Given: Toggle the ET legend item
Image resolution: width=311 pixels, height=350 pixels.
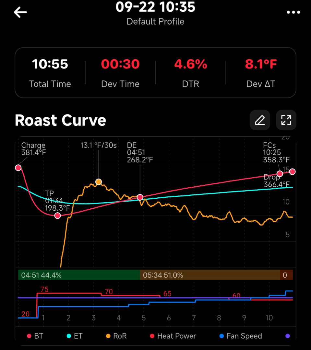Looking at the screenshot, I should [75, 336].
